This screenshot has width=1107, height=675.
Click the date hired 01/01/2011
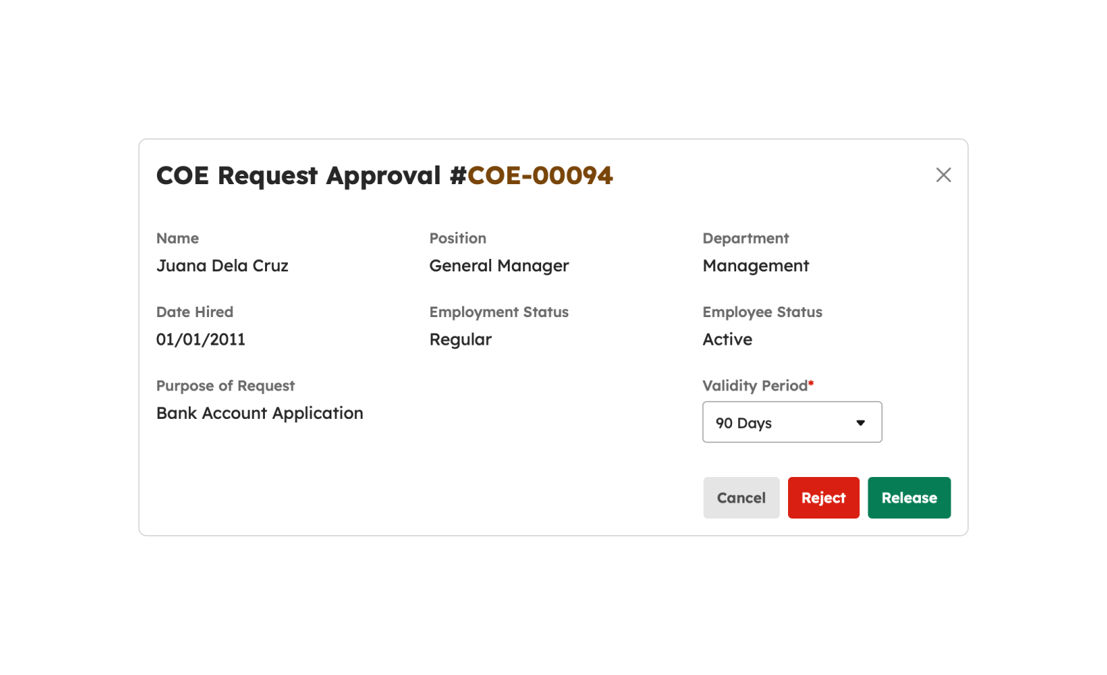coord(201,340)
